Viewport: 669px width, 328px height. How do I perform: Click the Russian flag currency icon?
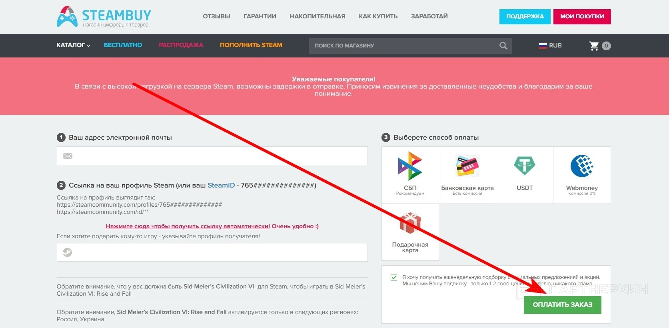543,45
